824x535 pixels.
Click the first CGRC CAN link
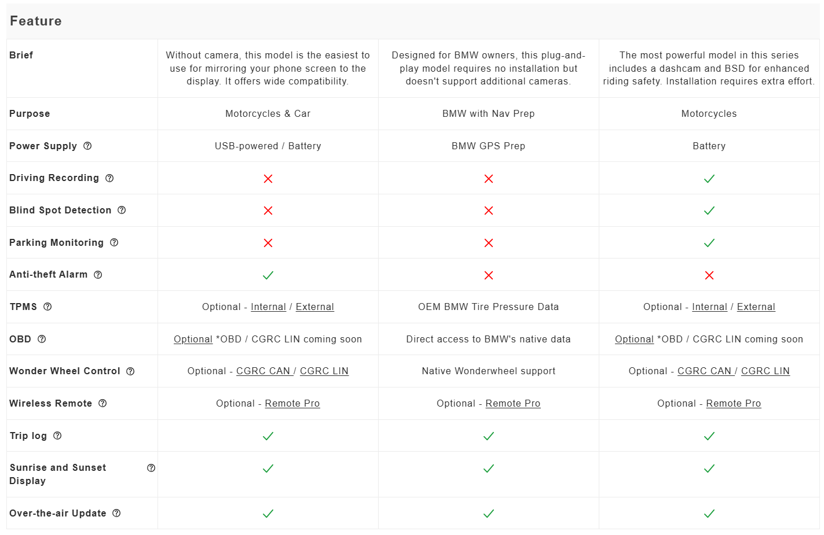(x=263, y=371)
